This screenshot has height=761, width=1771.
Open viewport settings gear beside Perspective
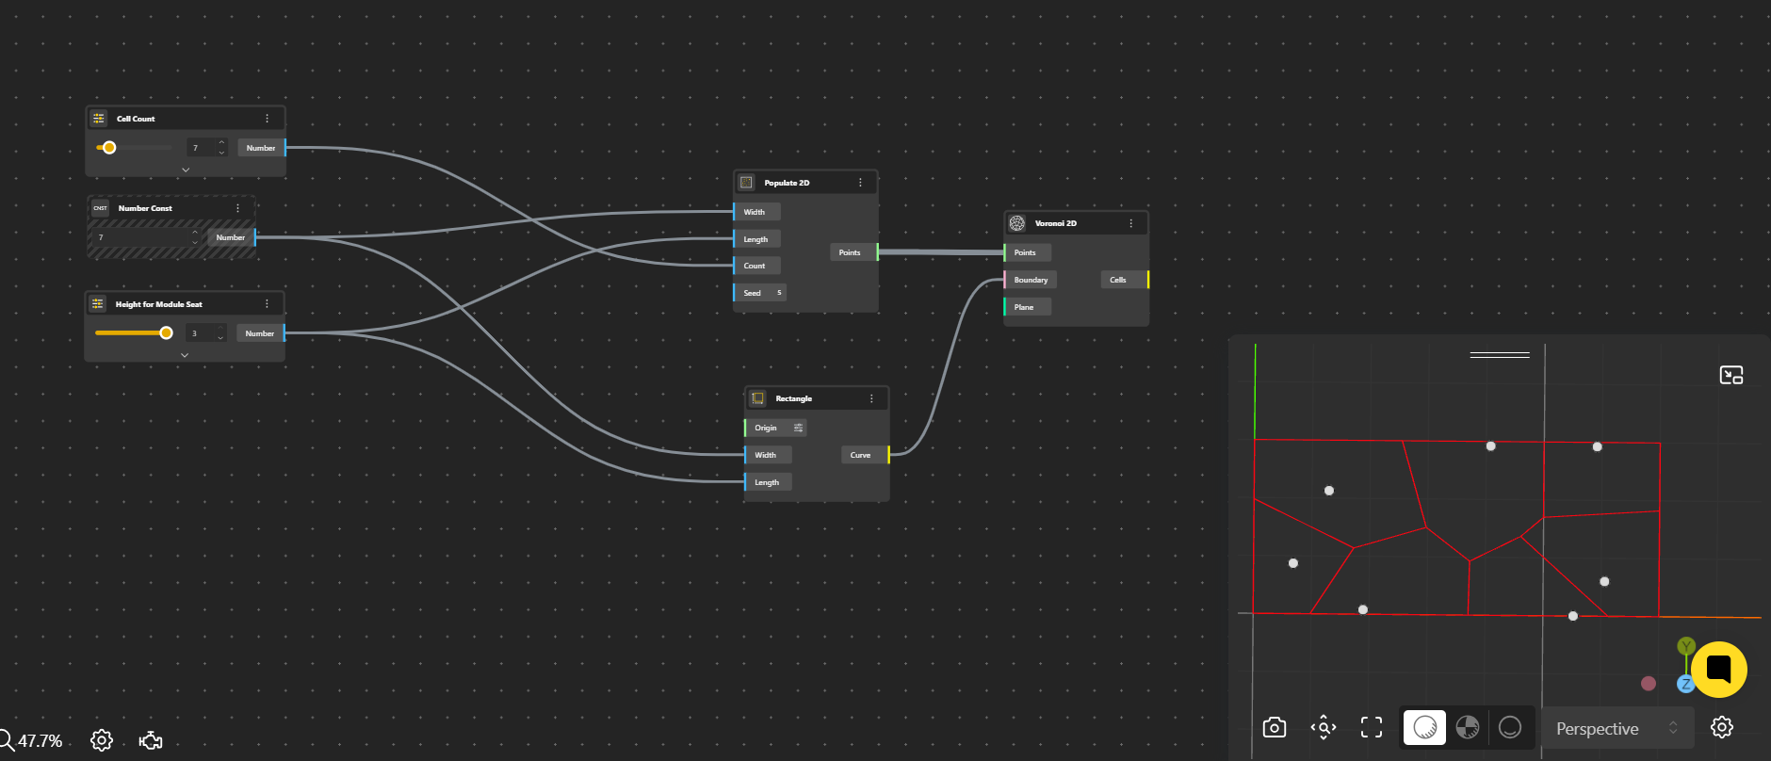pos(1721,727)
